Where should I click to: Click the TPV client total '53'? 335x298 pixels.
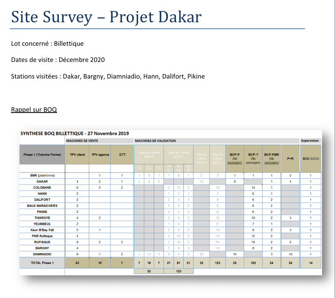click(x=77, y=263)
